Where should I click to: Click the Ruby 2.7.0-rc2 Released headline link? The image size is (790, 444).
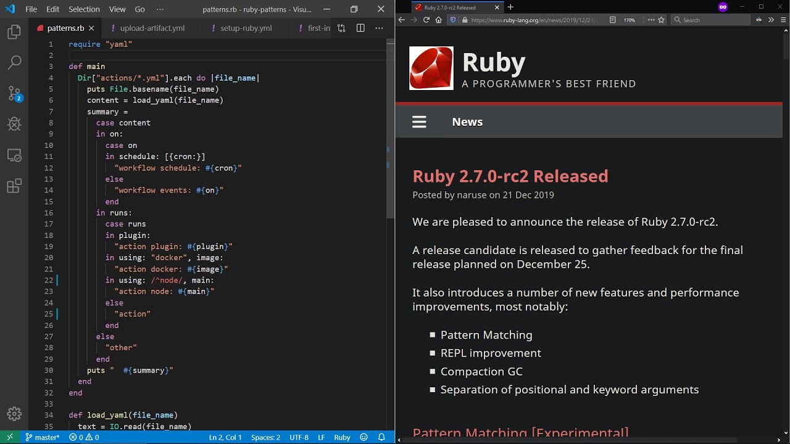click(x=510, y=176)
